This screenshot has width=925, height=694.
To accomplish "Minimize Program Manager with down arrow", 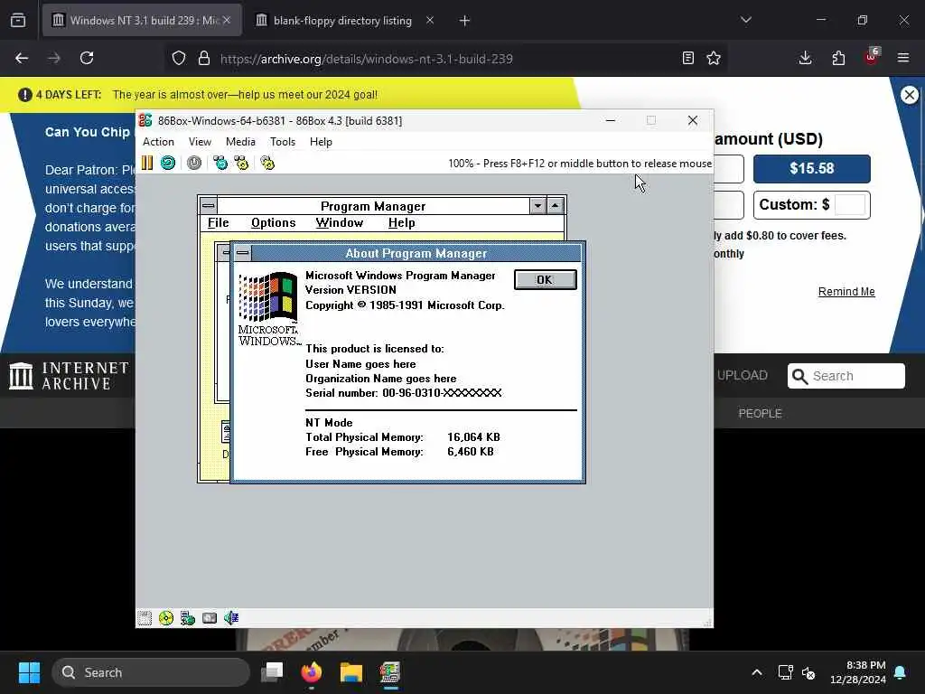I will [x=537, y=206].
